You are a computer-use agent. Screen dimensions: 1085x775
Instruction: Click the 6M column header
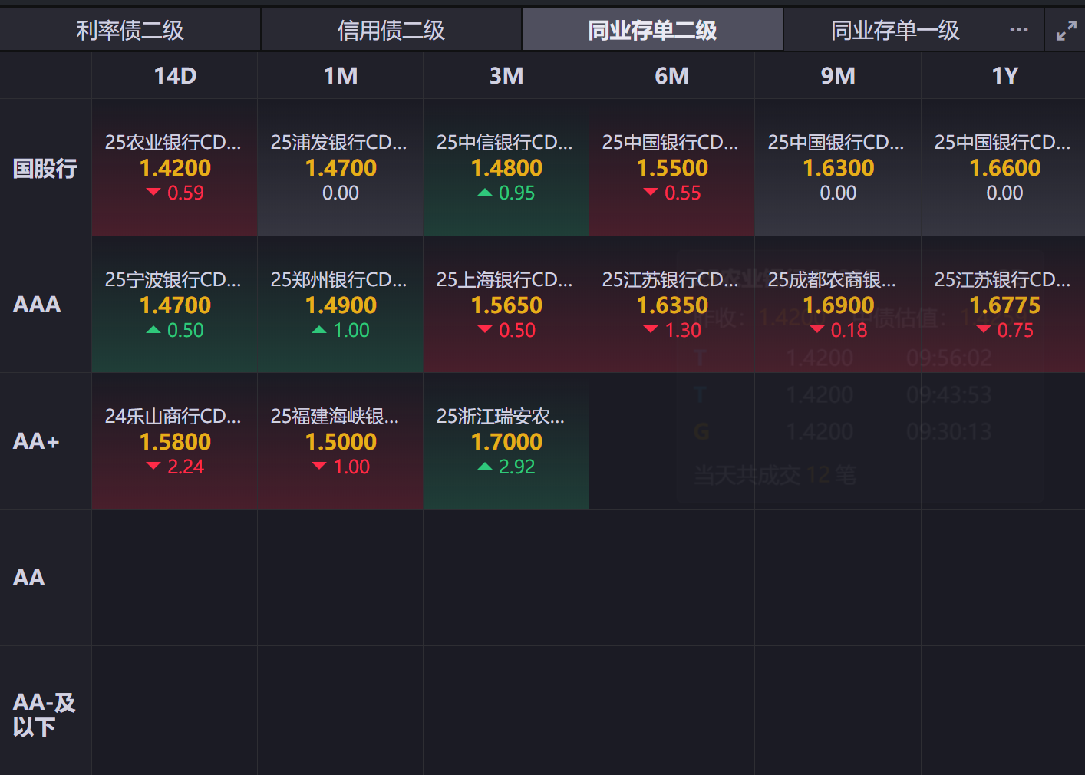pos(672,76)
